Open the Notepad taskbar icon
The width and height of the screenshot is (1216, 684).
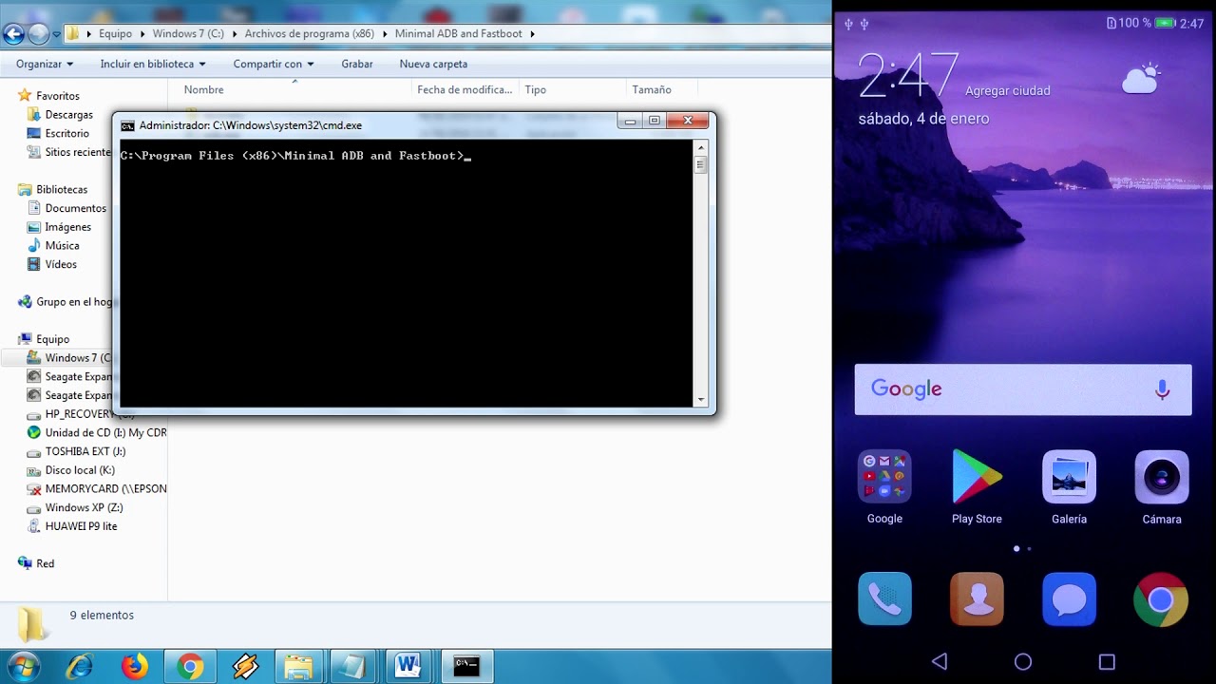pos(353,667)
